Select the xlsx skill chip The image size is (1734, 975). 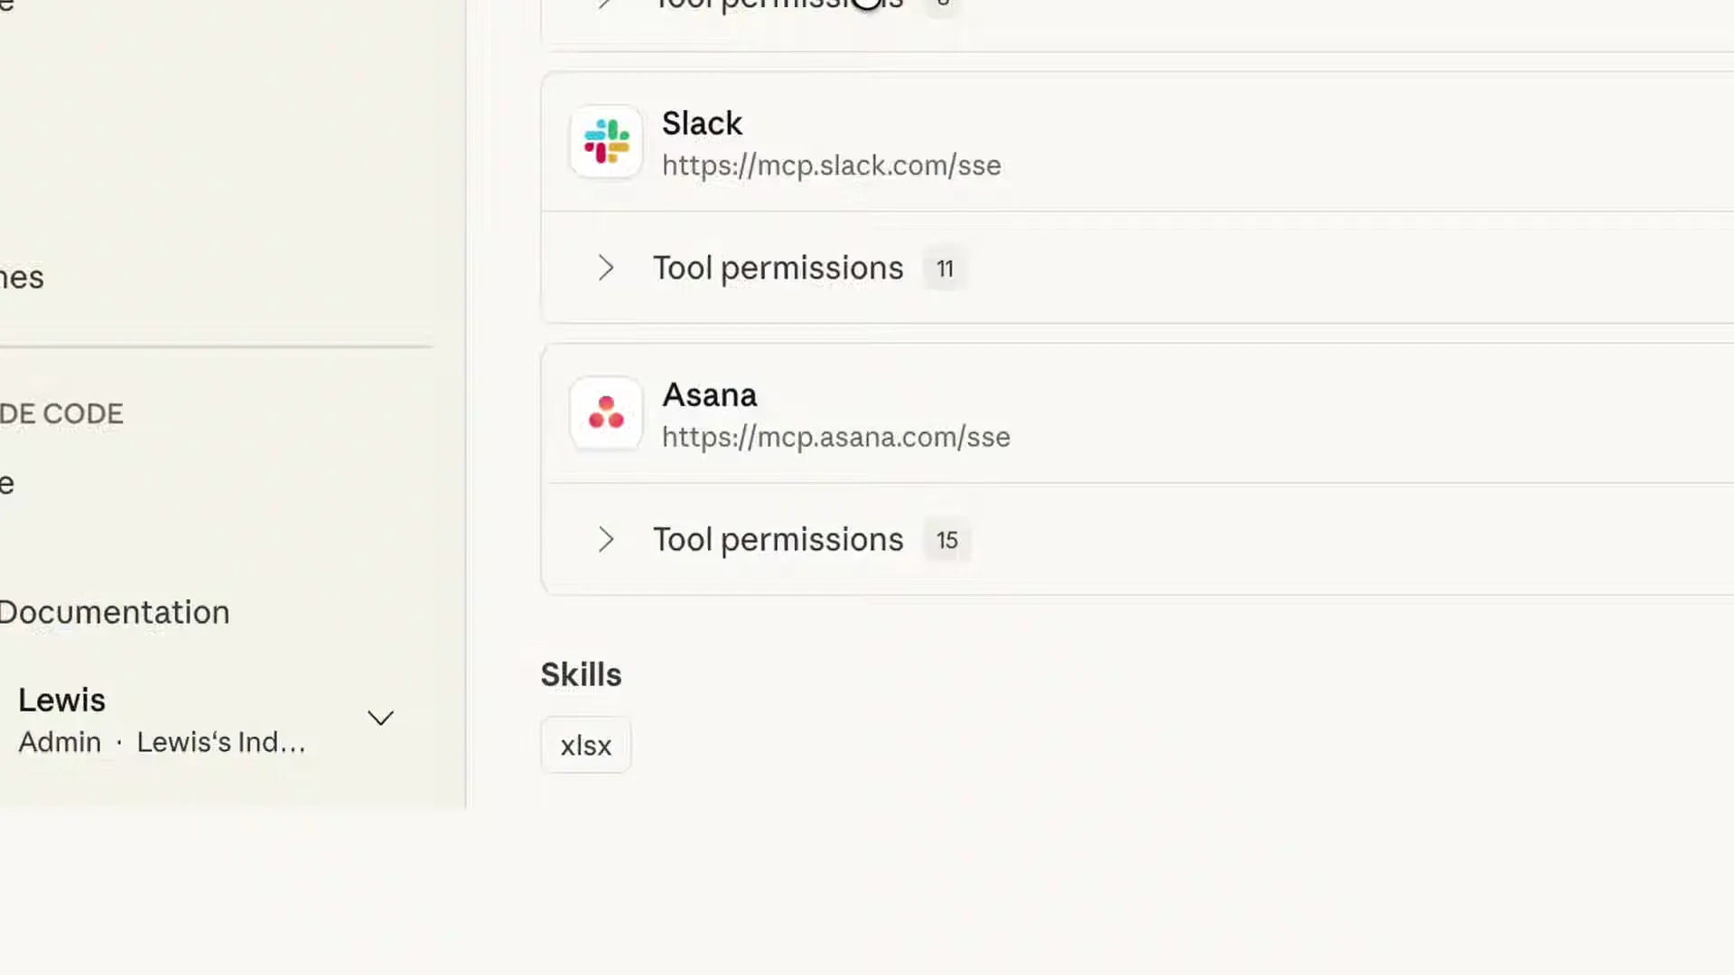(x=585, y=745)
